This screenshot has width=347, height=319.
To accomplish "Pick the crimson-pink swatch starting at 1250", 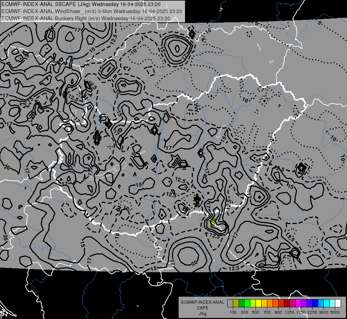I will 292,303.
